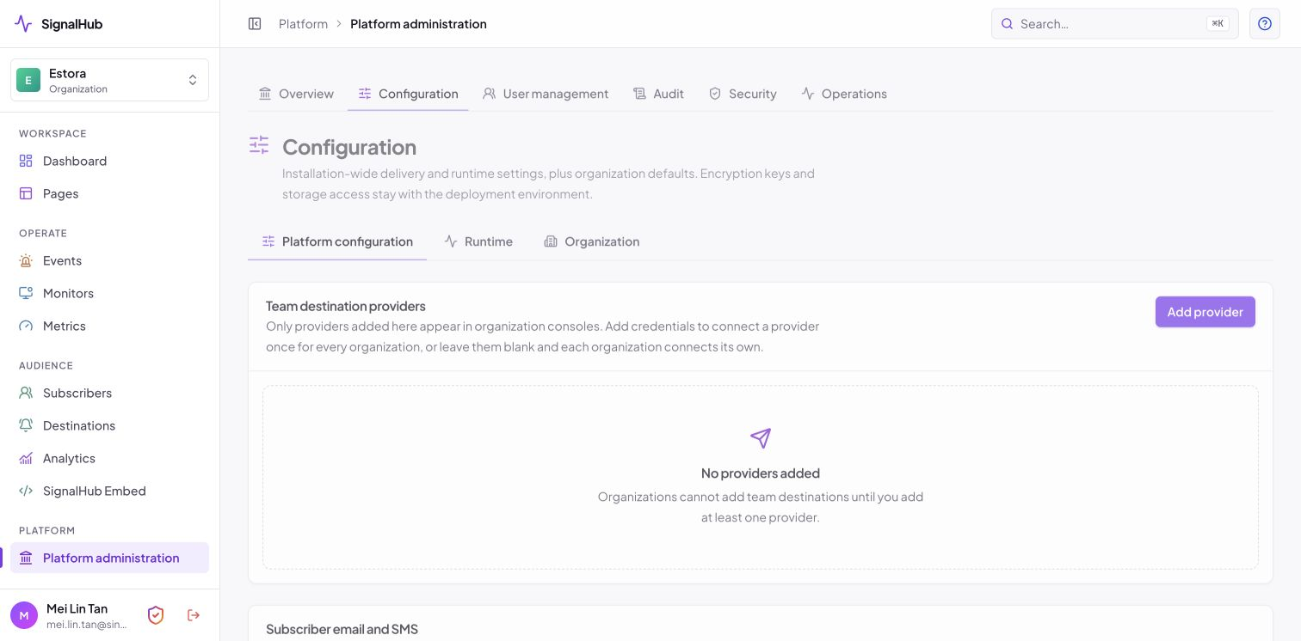Open the Security tab

[x=743, y=94]
